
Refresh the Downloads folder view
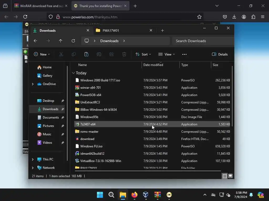click(73, 41)
